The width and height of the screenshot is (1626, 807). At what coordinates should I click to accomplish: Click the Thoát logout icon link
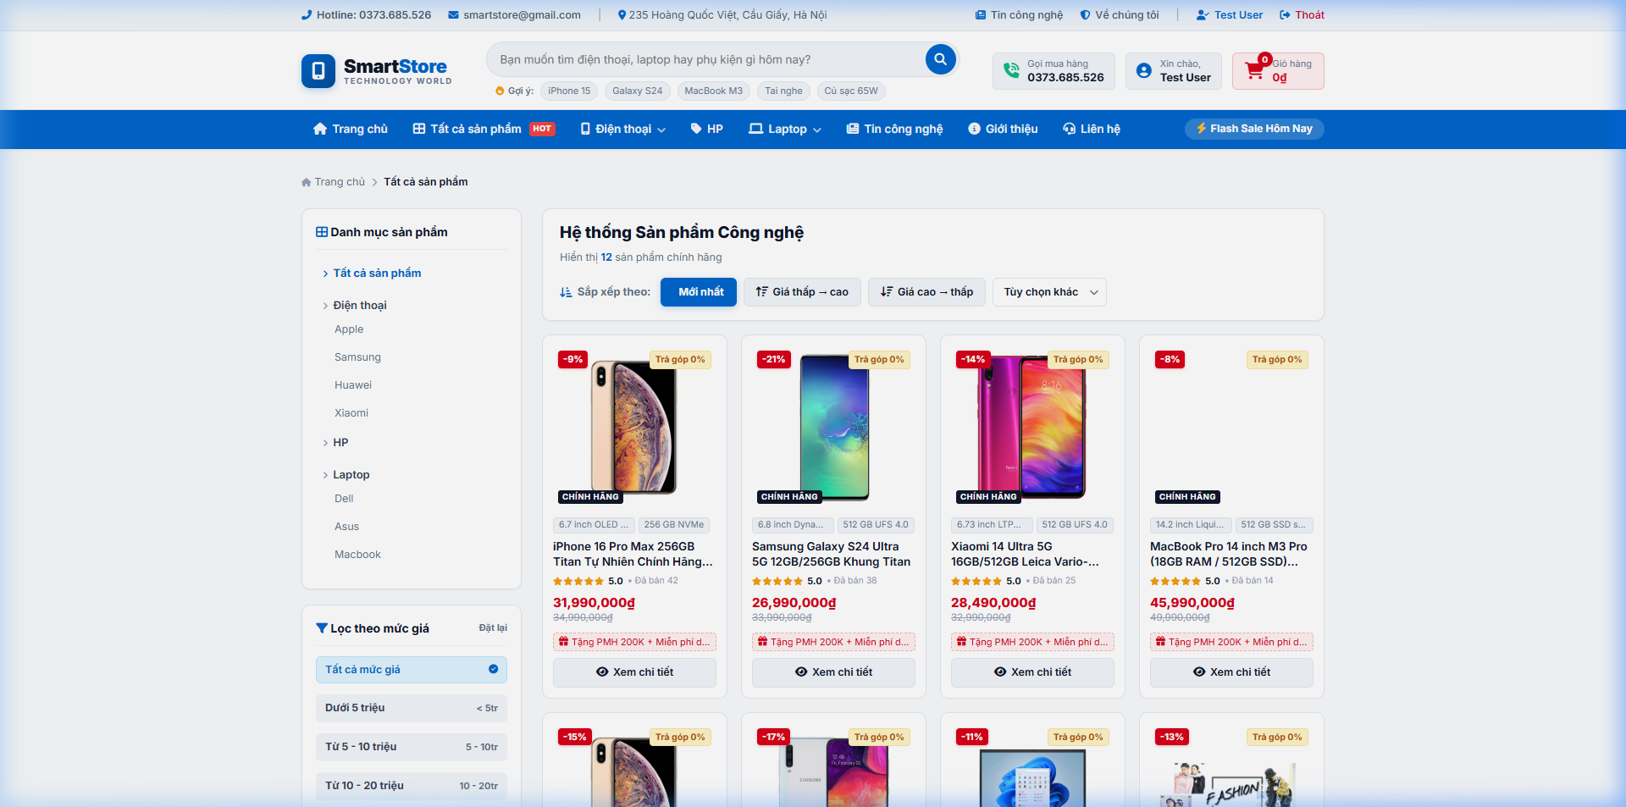pyautogui.click(x=1302, y=15)
